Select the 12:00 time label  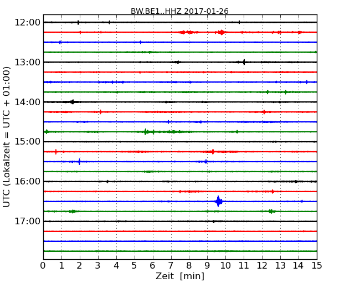tap(27, 23)
